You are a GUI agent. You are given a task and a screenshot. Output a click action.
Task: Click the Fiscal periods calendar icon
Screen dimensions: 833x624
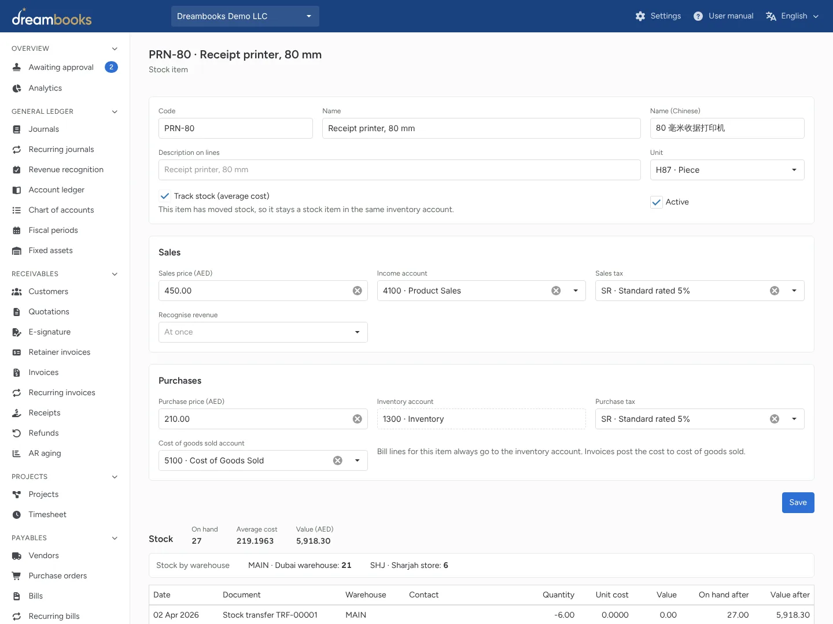click(x=17, y=231)
